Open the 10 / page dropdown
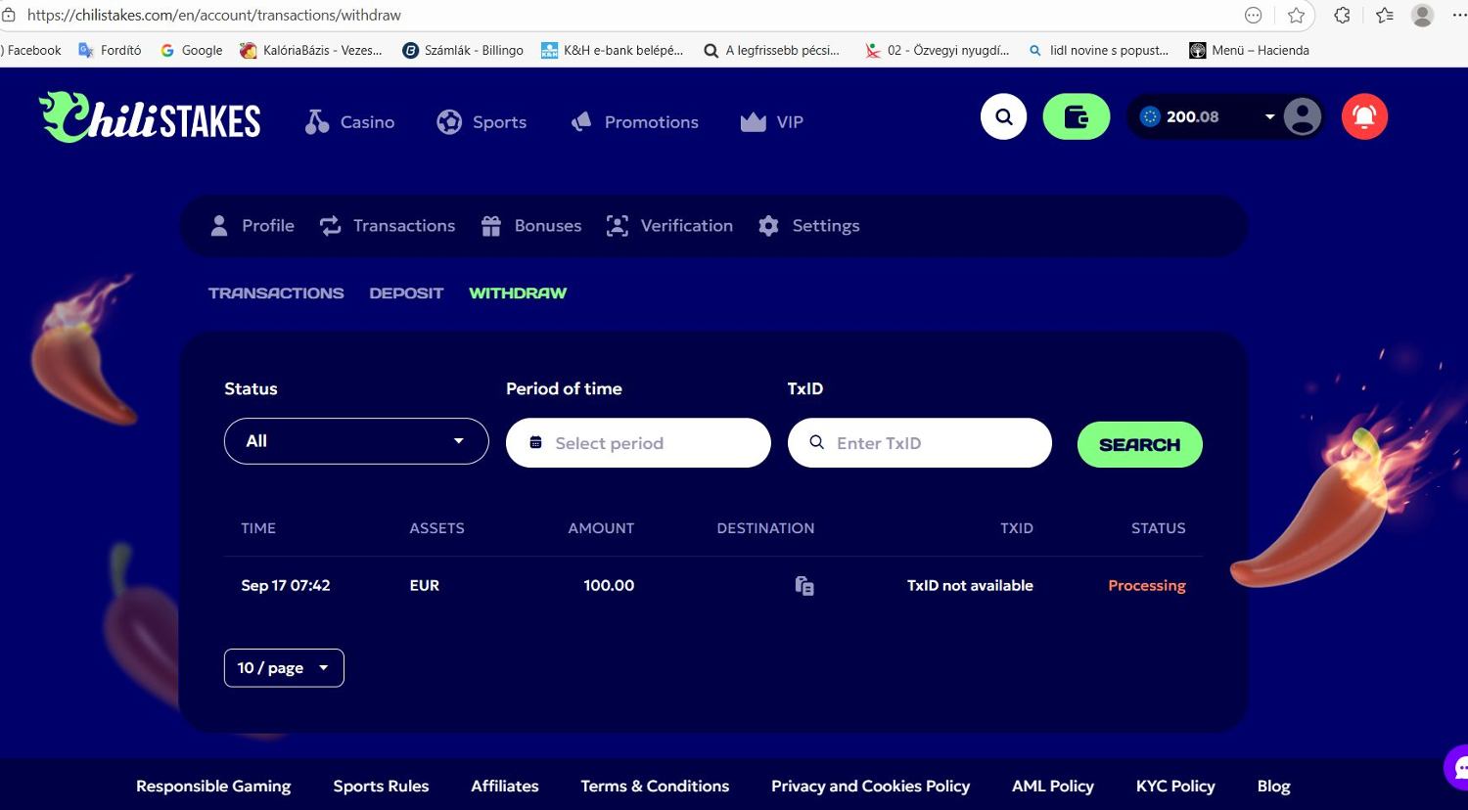Viewport: 1468px width, 810px height. [284, 668]
